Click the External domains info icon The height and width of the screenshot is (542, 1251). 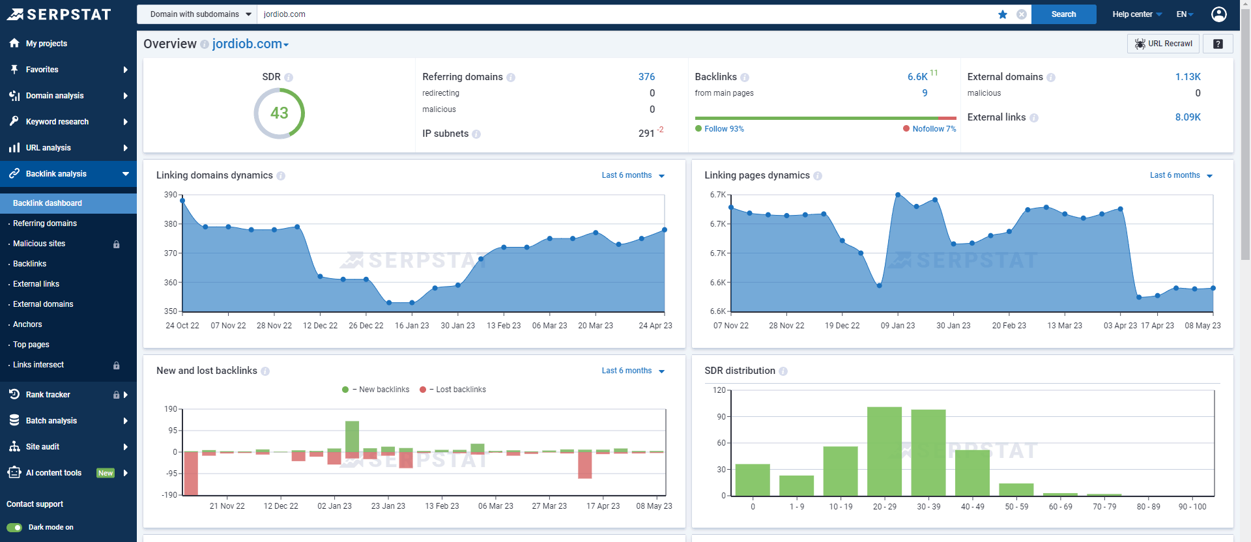1051,78
